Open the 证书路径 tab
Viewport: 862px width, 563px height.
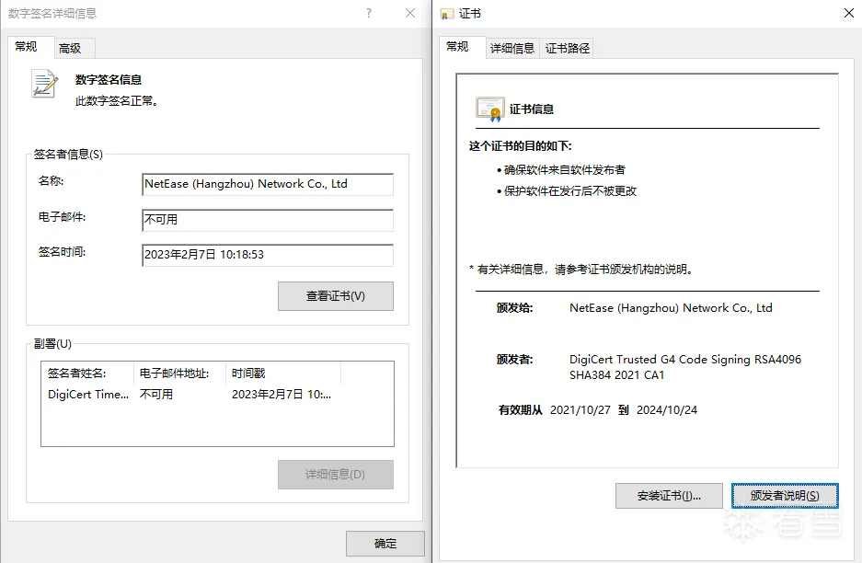(x=568, y=49)
